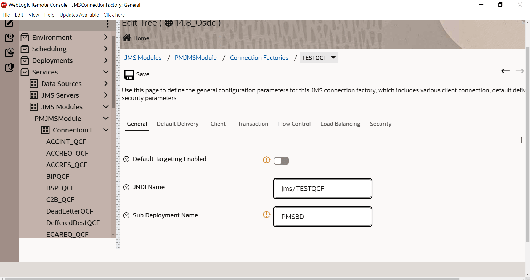The image size is (530, 280).
Task: Click the navigation tree vertical scrollbar
Action: coord(113,72)
